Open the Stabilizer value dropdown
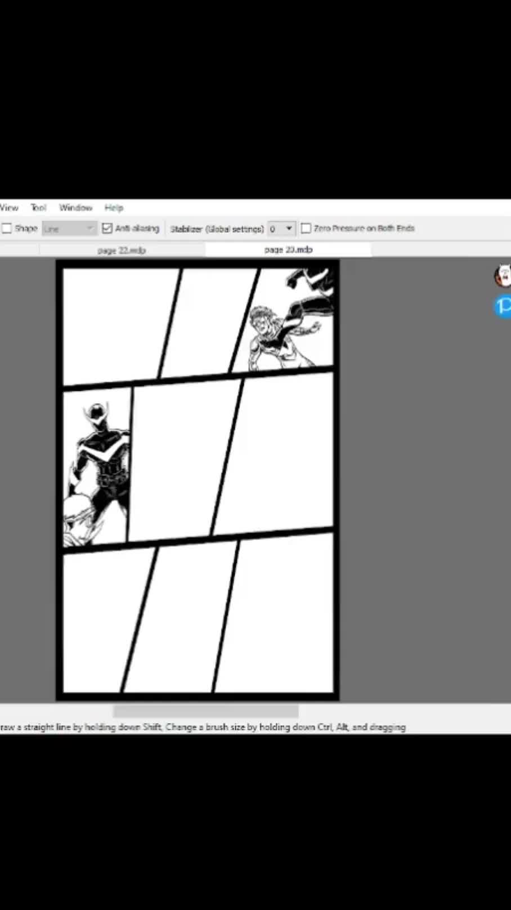Image resolution: width=511 pixels, height=910 pixels. [281, 229]
